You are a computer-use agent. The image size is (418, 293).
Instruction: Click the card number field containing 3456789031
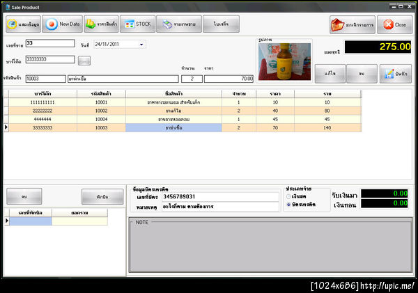tap(220, 197)
